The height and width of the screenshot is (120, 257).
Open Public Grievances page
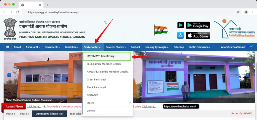pyautogui.click(x=199, y=47)
